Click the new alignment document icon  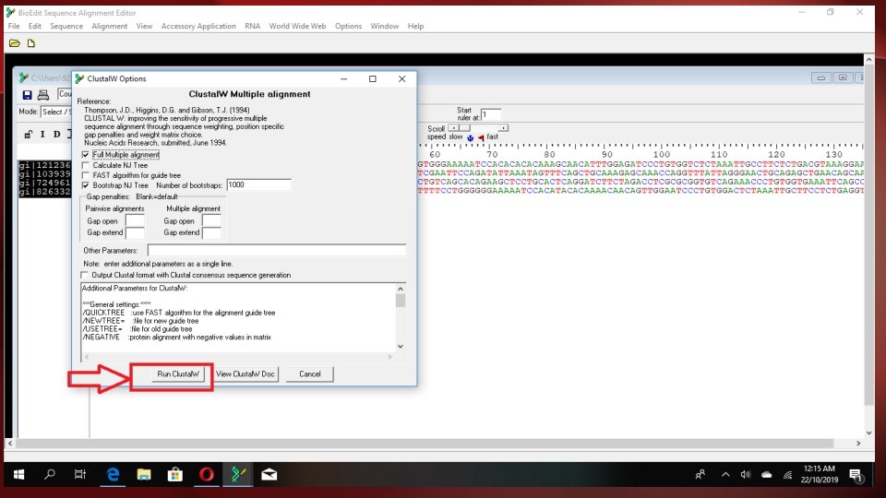[x=31, y=43]
